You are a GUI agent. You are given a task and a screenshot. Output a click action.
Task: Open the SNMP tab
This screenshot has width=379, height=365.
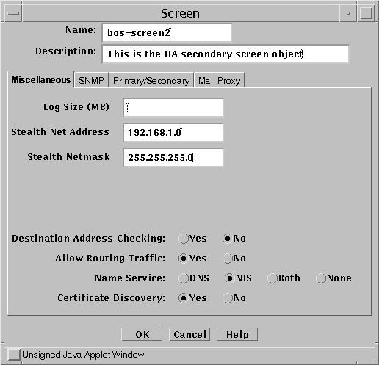[91, 80]
